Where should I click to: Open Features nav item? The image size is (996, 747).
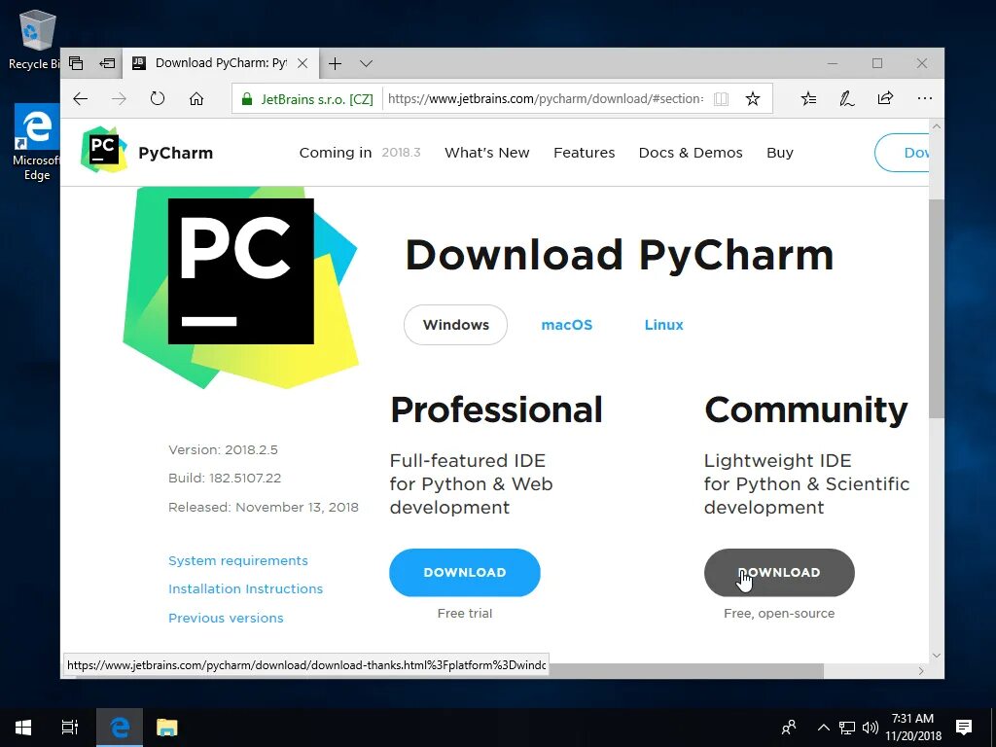(x=584, y=153)
